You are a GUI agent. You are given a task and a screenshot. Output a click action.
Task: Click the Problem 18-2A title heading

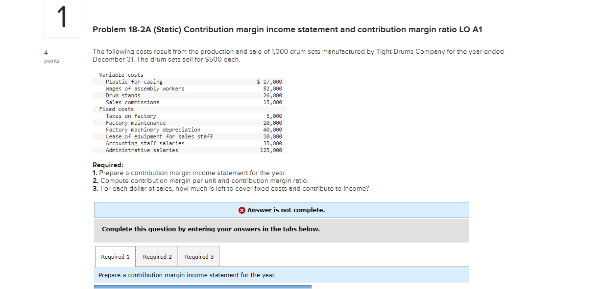point(288,30)
